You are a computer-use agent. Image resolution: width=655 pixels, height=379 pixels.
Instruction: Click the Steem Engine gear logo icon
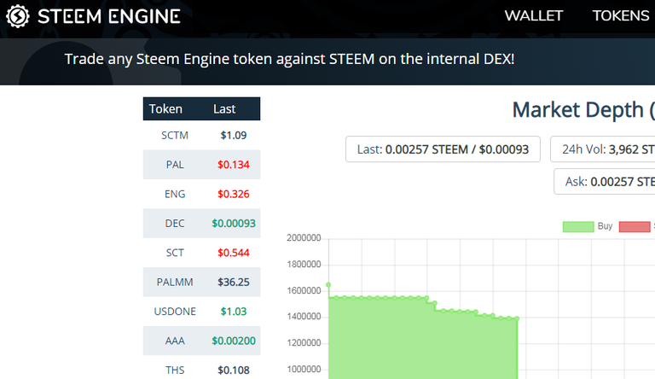point(18,16)
